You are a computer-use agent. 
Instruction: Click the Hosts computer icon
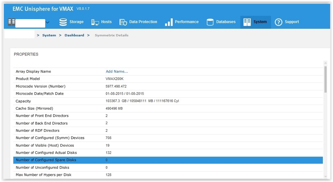click(x=95, y=22)
